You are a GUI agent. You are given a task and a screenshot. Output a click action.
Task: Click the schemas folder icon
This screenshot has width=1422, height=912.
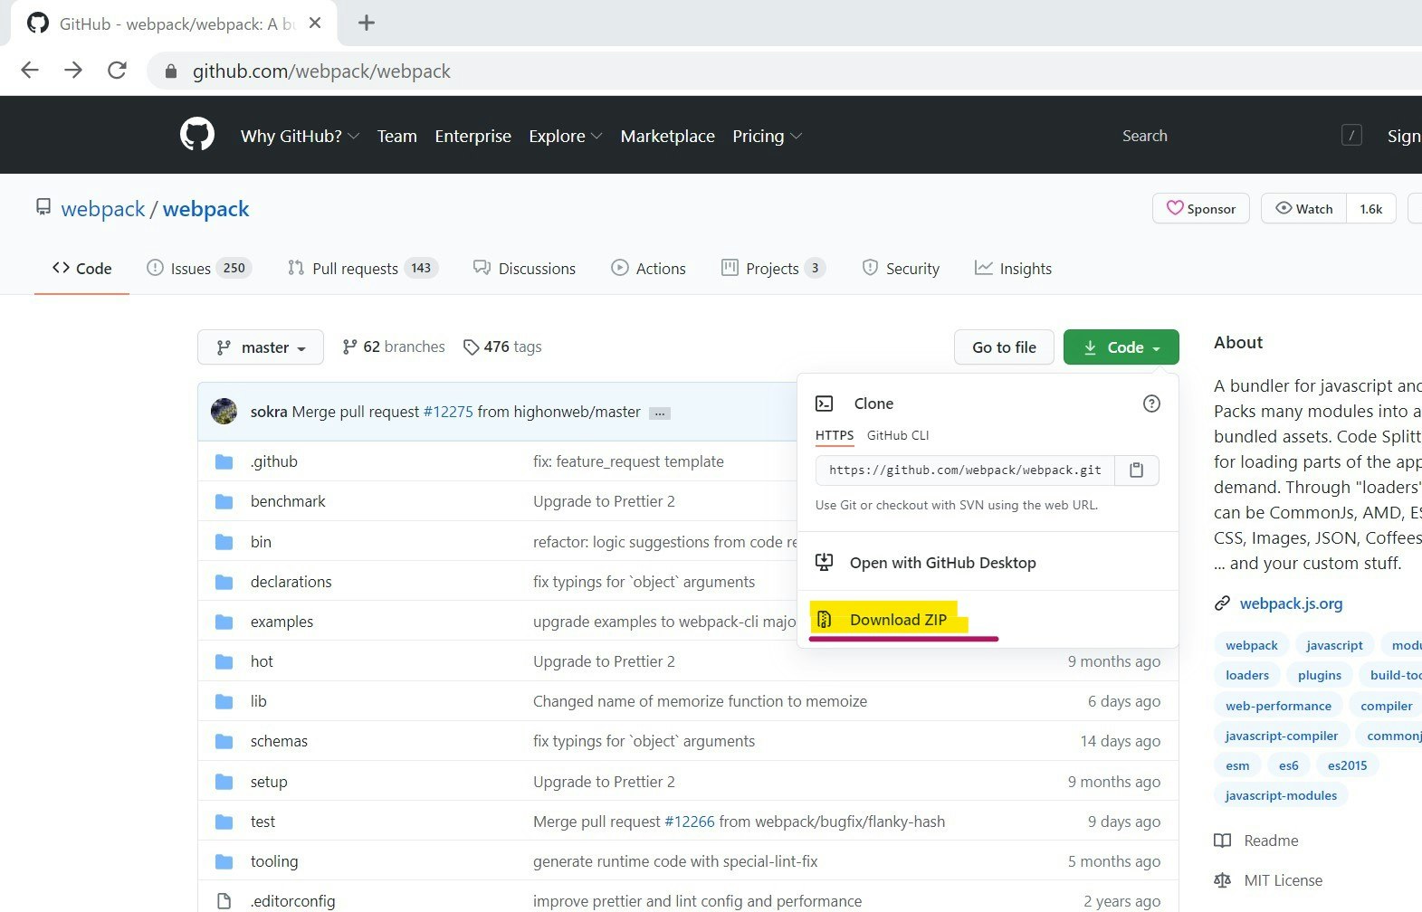pos(224,742)
